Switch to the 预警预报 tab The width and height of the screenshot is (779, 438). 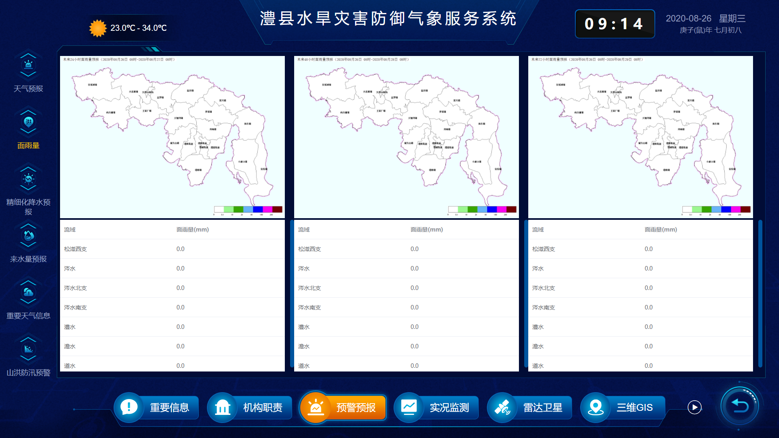(x=343, y=408)
